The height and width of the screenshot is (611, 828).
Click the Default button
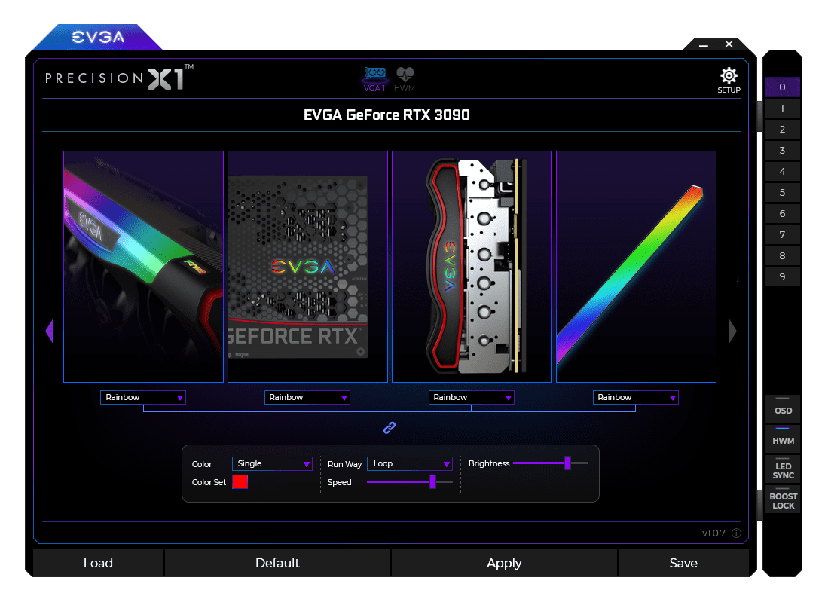[x=278, y=563]
